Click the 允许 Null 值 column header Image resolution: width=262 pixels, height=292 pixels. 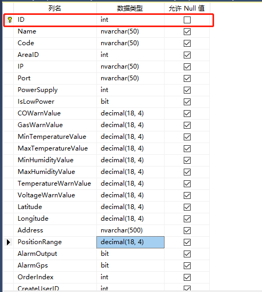[187, 8]
